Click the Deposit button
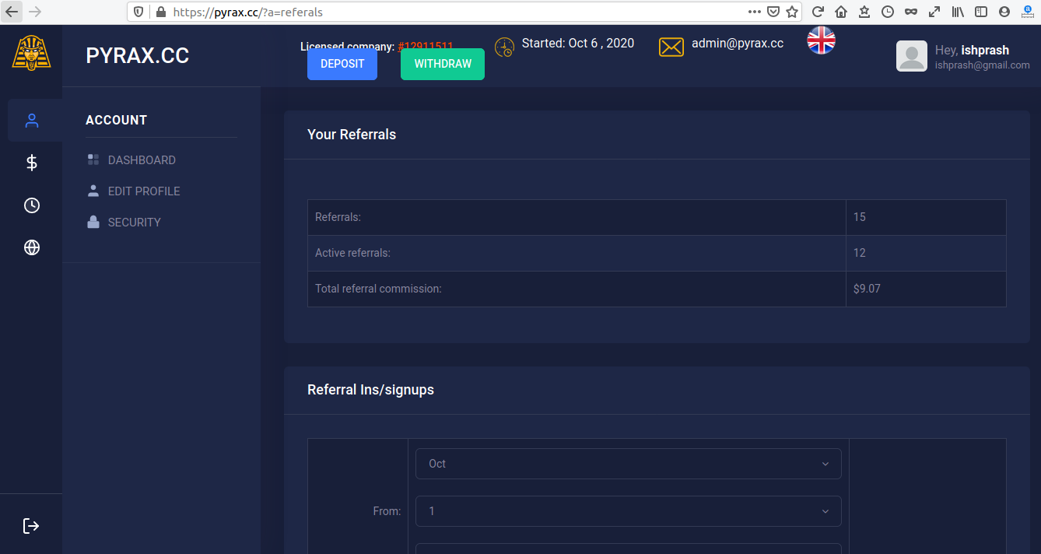The image size is (1041, 554). 342,64
